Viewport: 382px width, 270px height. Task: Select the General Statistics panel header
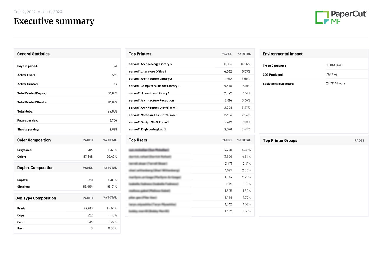tap(67, 54)
